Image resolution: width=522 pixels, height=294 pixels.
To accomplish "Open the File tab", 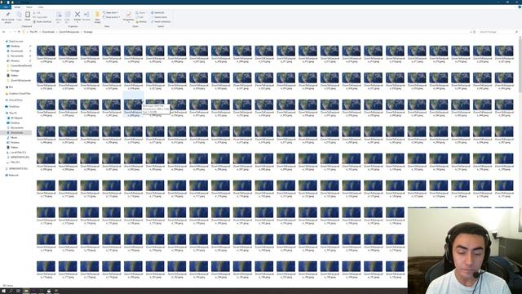I will tap(6, 7).
